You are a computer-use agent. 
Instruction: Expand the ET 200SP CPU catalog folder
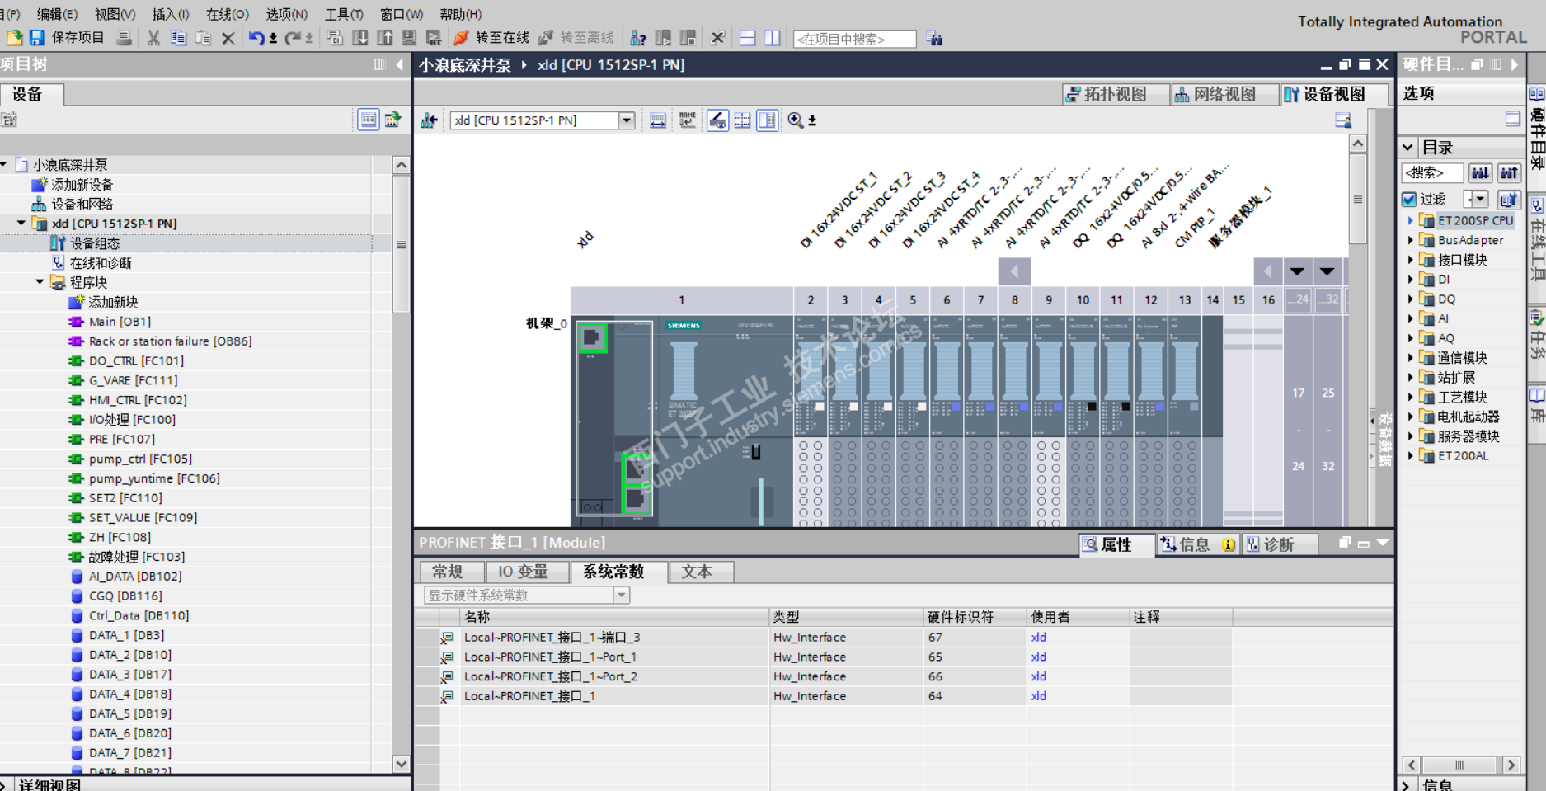(1410, 220)
